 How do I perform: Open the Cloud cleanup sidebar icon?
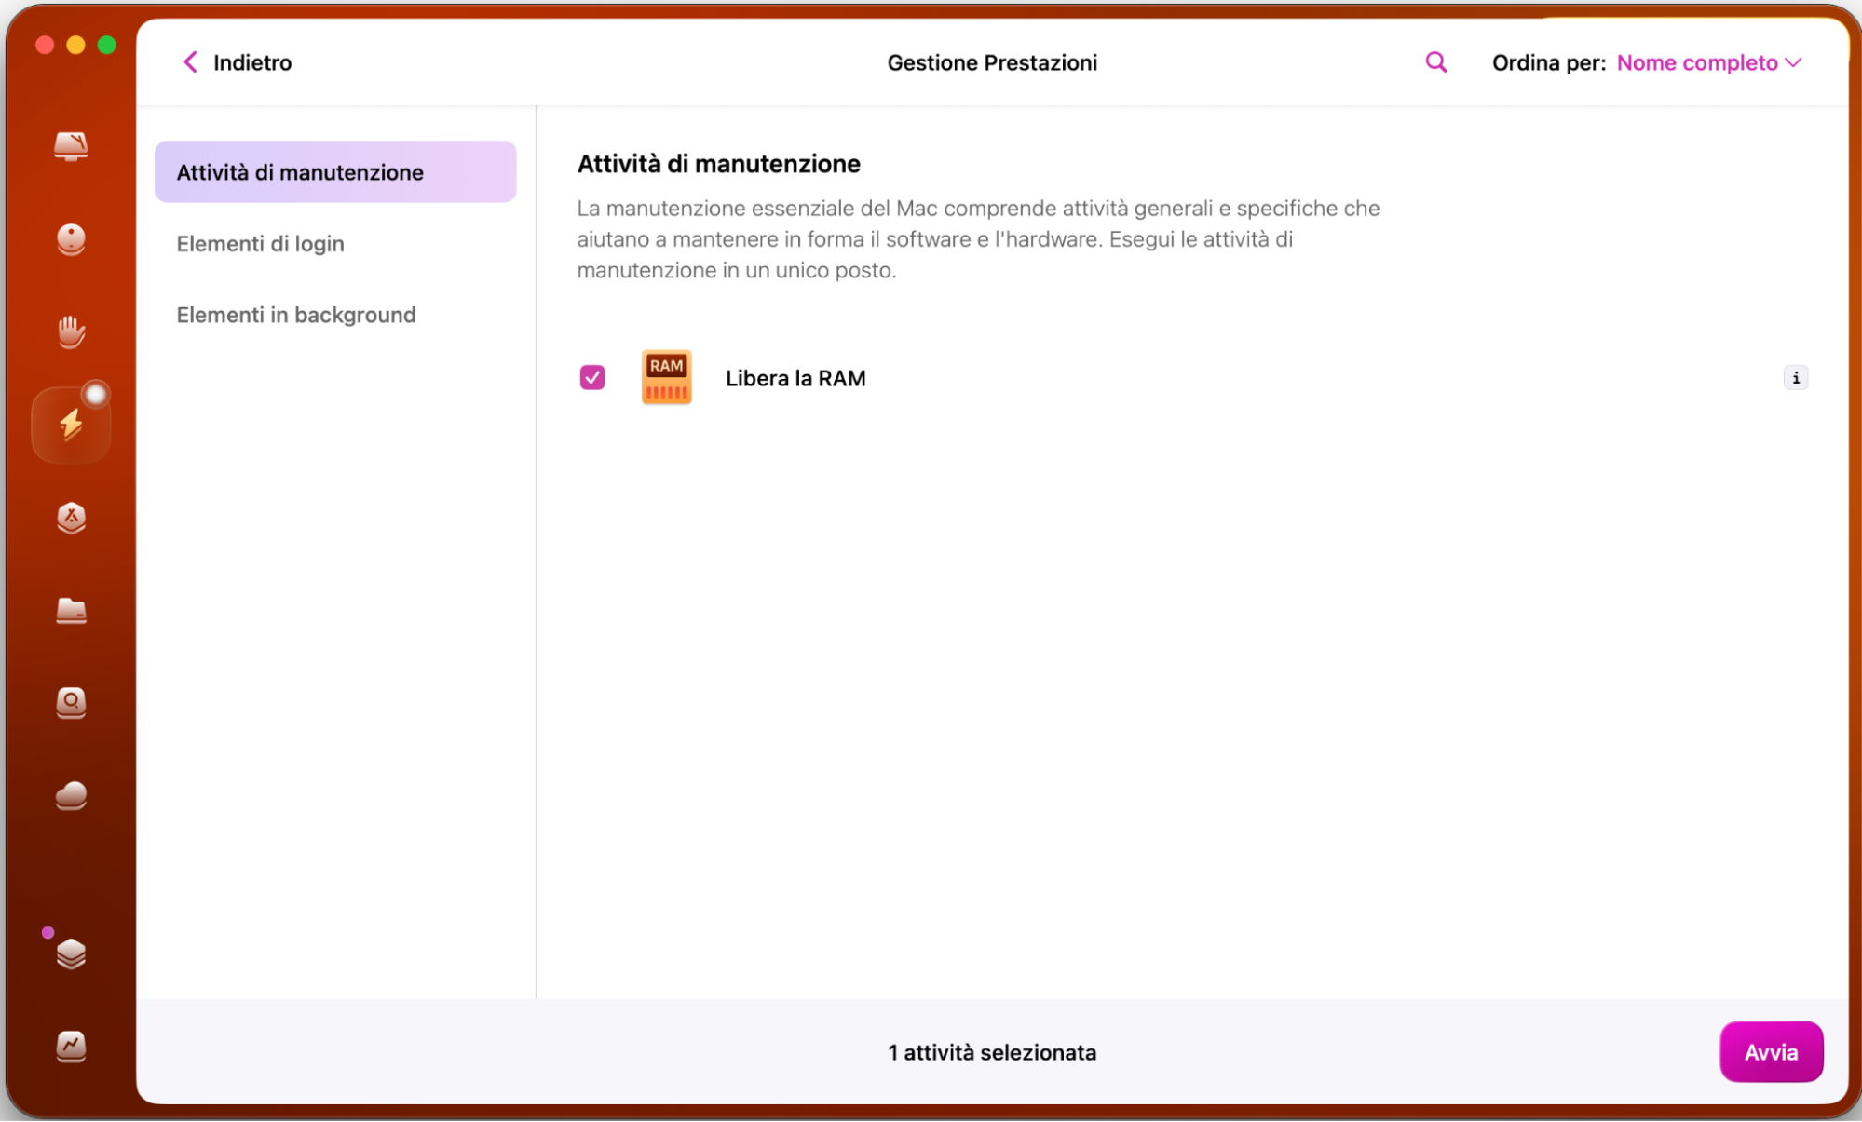(x=71, y=796)
